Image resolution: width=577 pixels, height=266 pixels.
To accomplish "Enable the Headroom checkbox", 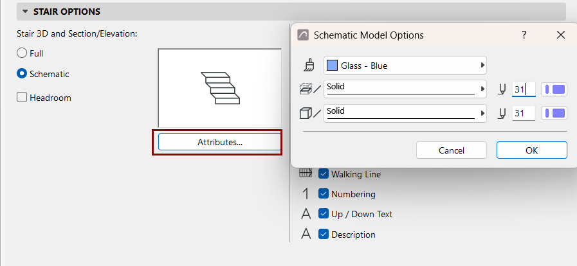I will (22, 98).
